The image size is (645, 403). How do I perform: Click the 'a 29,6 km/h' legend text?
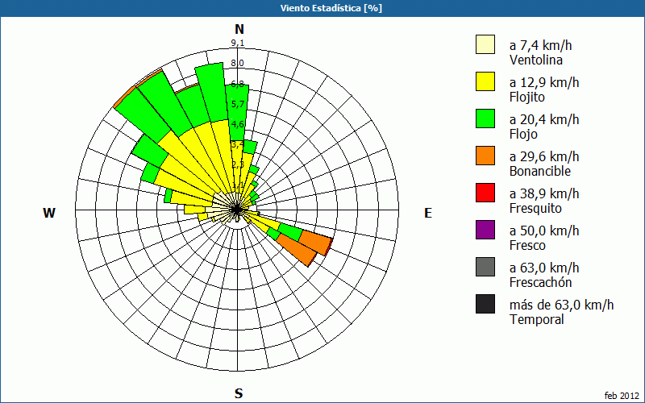pyautogui.click(x=544, y=156)
